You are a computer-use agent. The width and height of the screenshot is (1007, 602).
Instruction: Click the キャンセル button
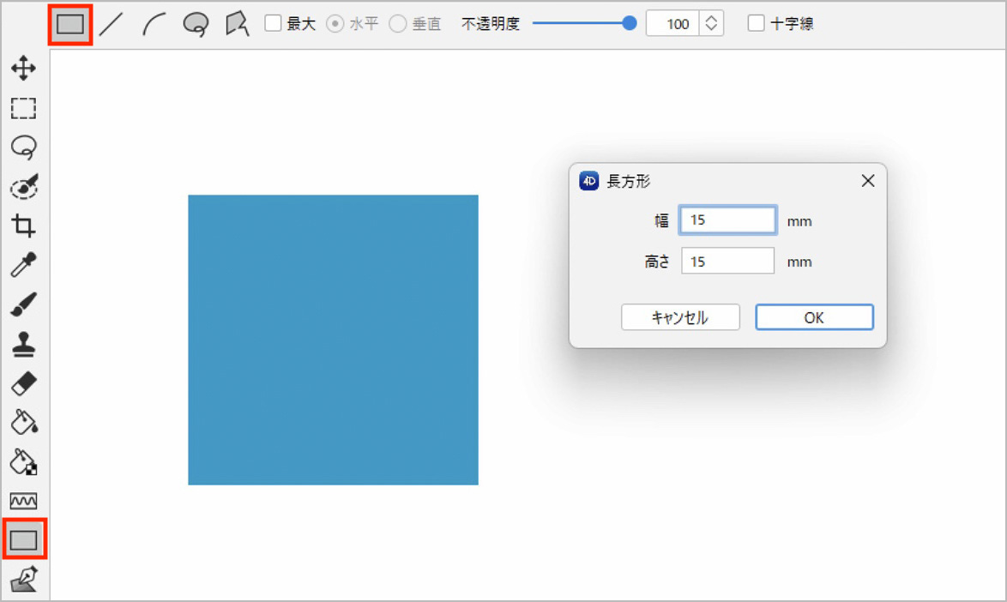click(680, 317)
